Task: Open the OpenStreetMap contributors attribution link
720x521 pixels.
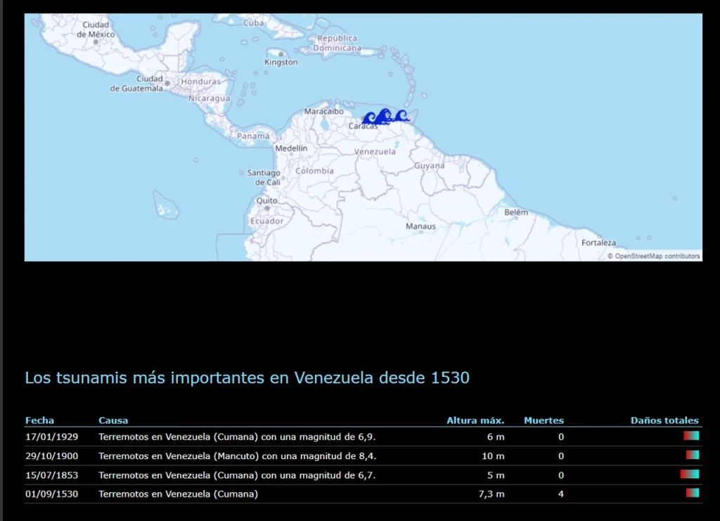Action: pos(657,256)
